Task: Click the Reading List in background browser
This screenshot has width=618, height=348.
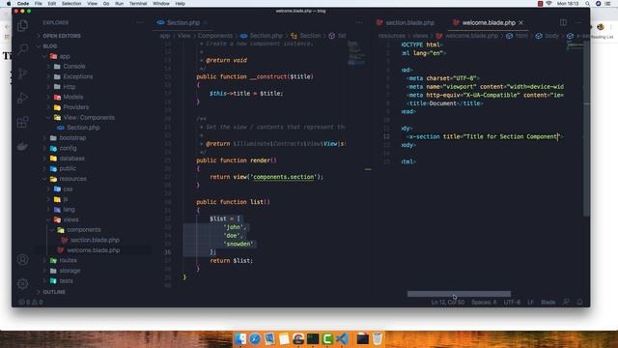Action: pos(602,37)
